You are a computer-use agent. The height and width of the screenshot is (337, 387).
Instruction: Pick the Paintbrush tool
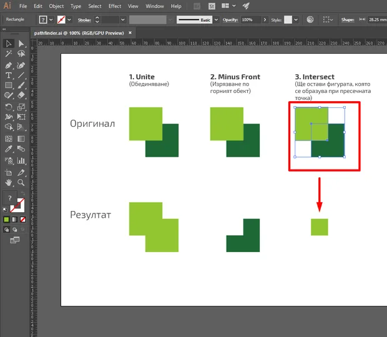[x=21, y=85]
